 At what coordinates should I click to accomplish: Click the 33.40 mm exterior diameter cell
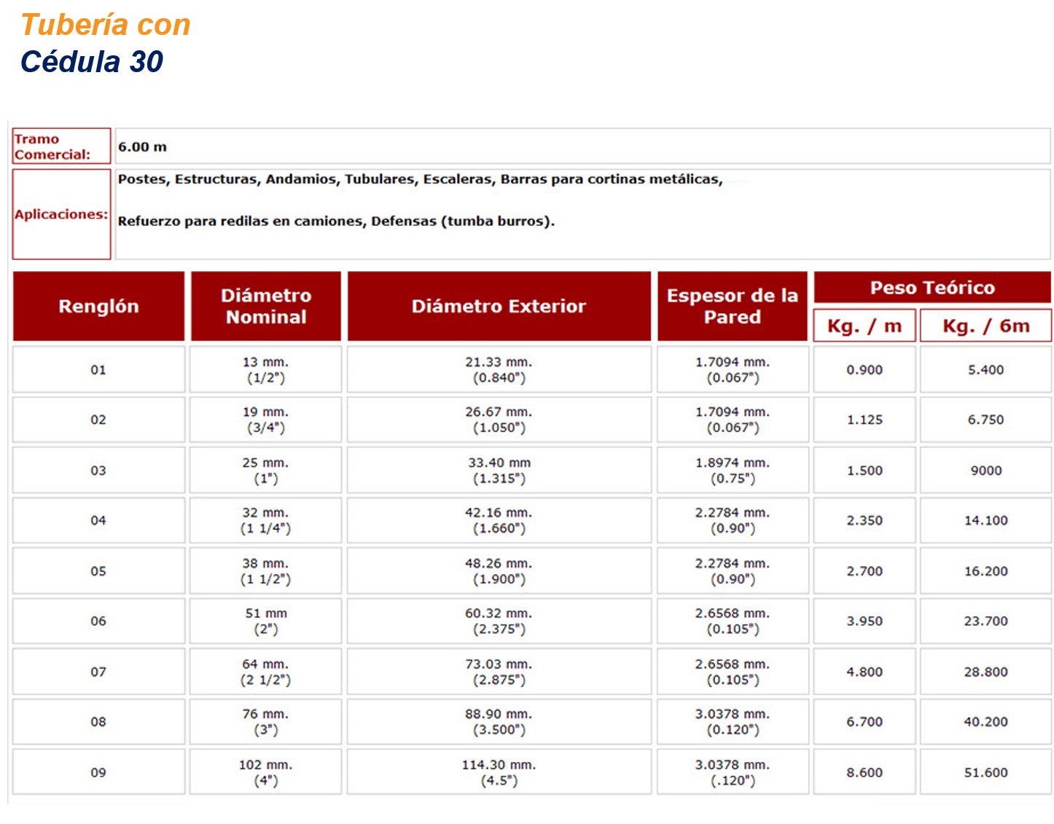pos(499,471)
